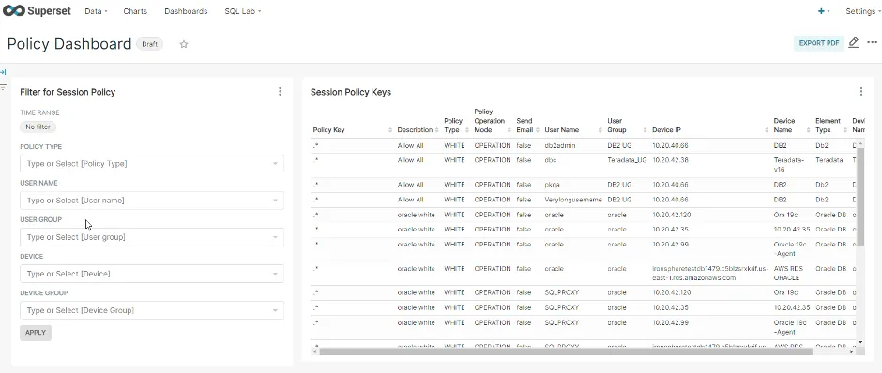Click the db2admin user name cell
The width and height of the screenshot is (882, 373).
coord(560,145)
